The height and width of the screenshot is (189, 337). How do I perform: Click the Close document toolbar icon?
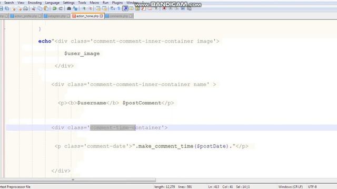coord(14,8)
